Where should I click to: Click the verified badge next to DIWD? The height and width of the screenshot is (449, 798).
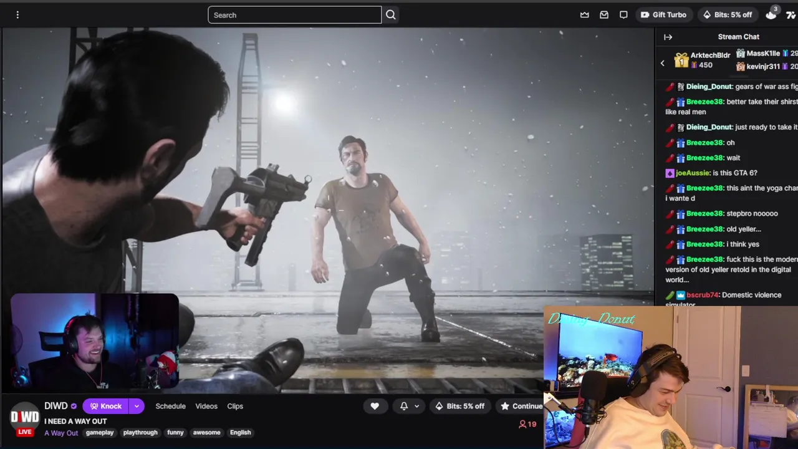pos(74,407)
